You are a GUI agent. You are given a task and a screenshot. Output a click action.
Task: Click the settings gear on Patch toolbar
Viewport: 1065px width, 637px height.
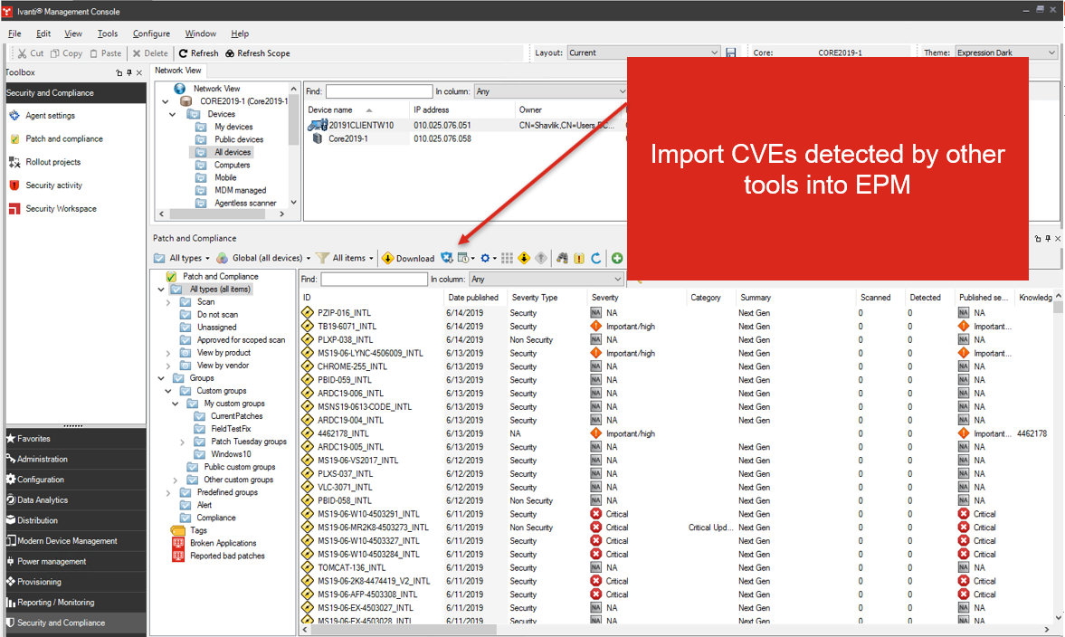485,258
